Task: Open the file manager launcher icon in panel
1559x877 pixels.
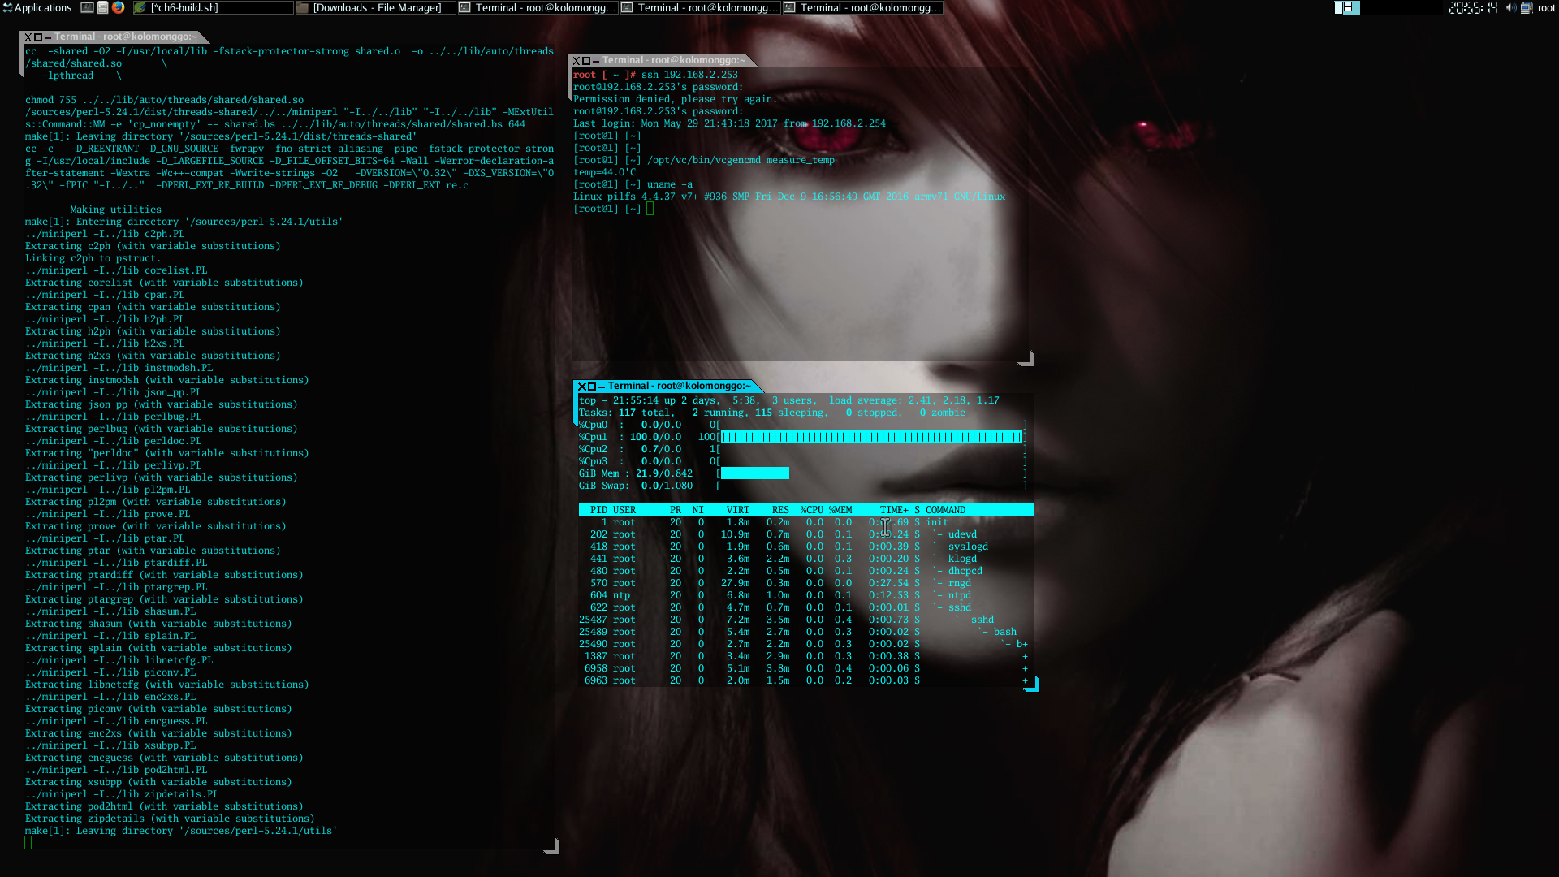Action: tap(102, 7)
